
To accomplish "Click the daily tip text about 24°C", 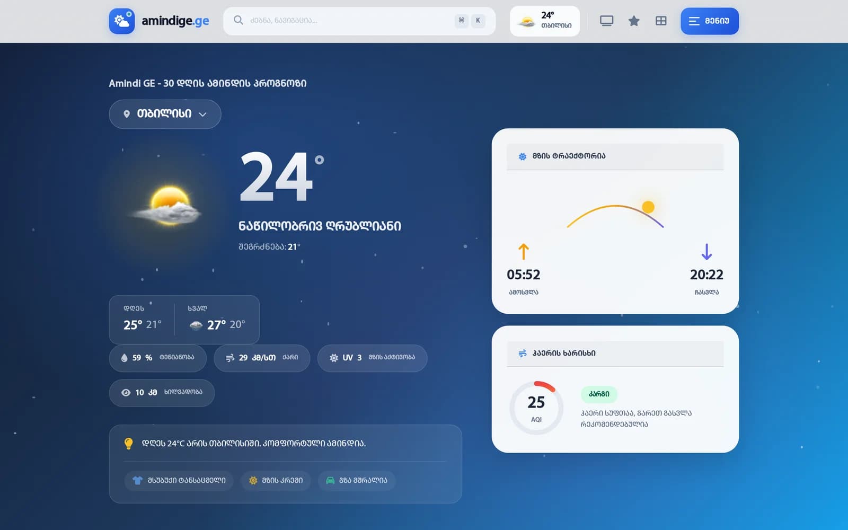I will coord(254,444).
